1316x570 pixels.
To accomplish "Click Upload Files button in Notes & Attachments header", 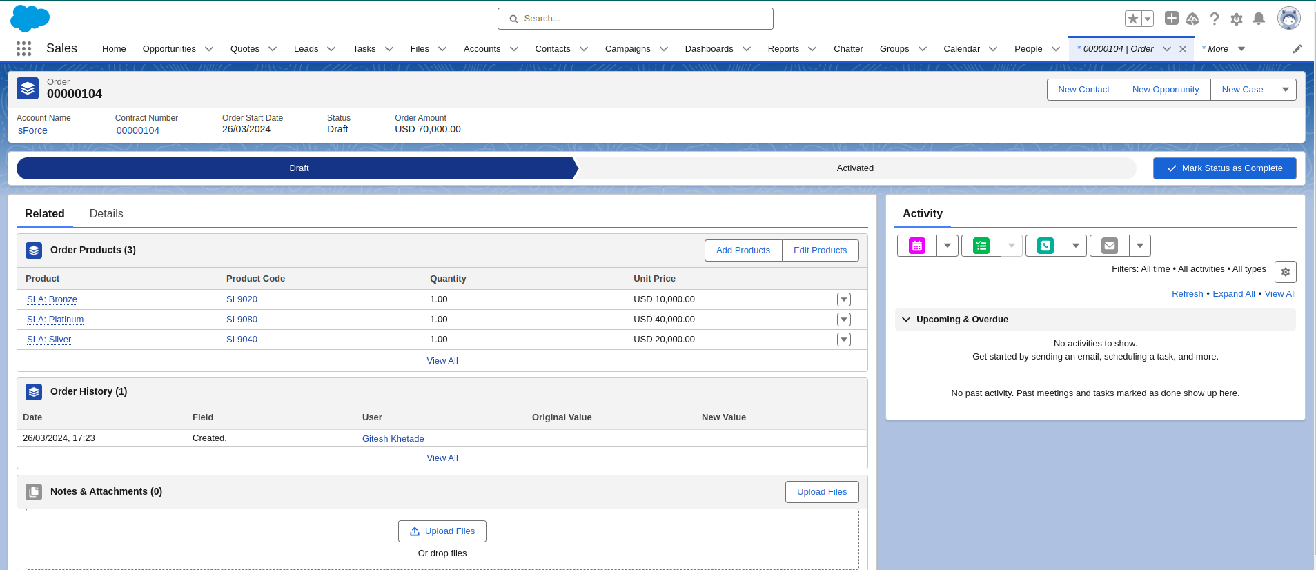I will (822, 492).
